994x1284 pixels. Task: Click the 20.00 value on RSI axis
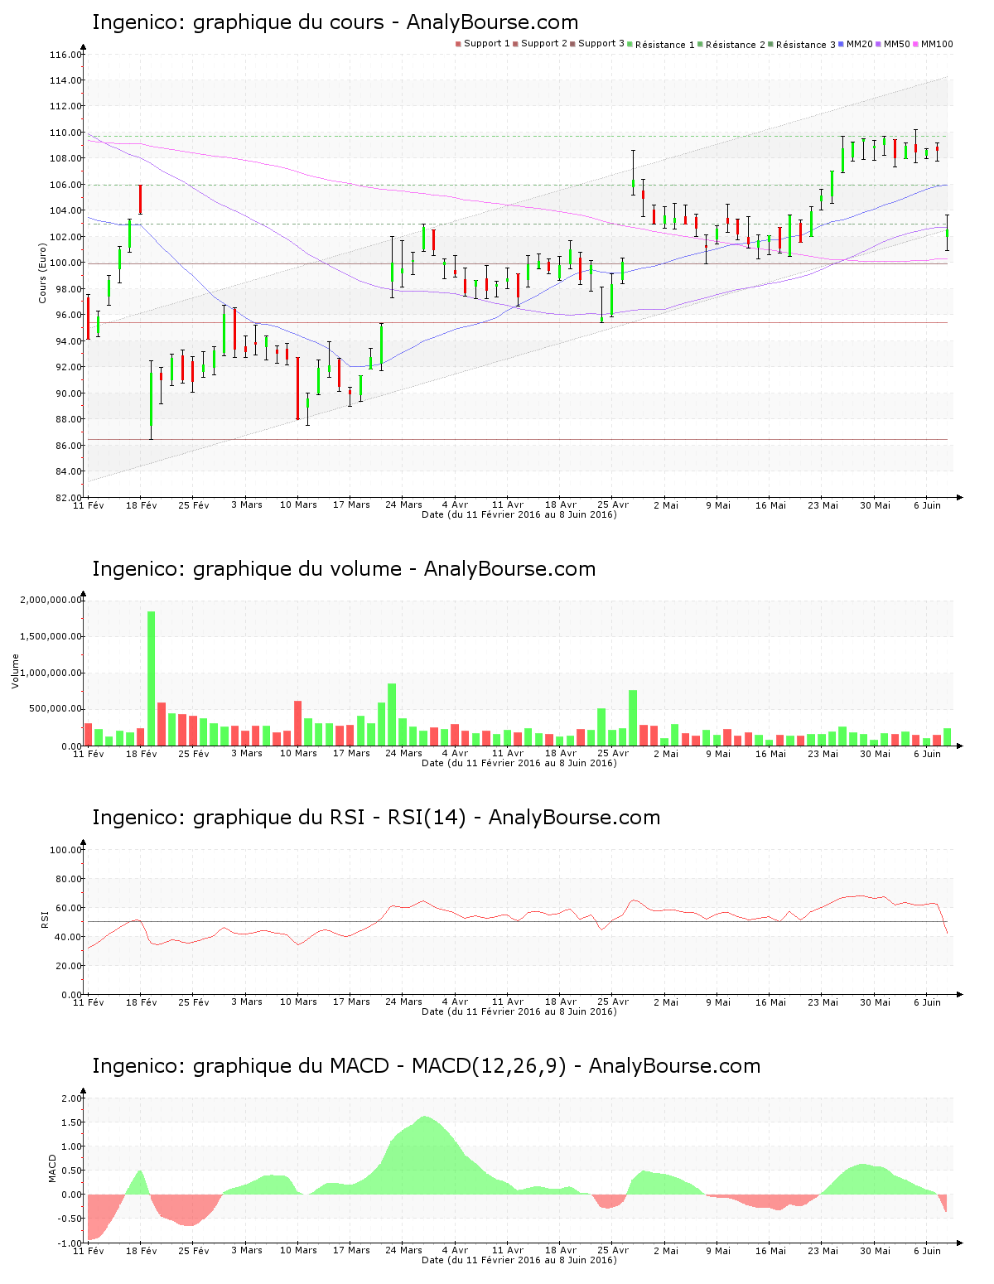click(x=68, y=966)
